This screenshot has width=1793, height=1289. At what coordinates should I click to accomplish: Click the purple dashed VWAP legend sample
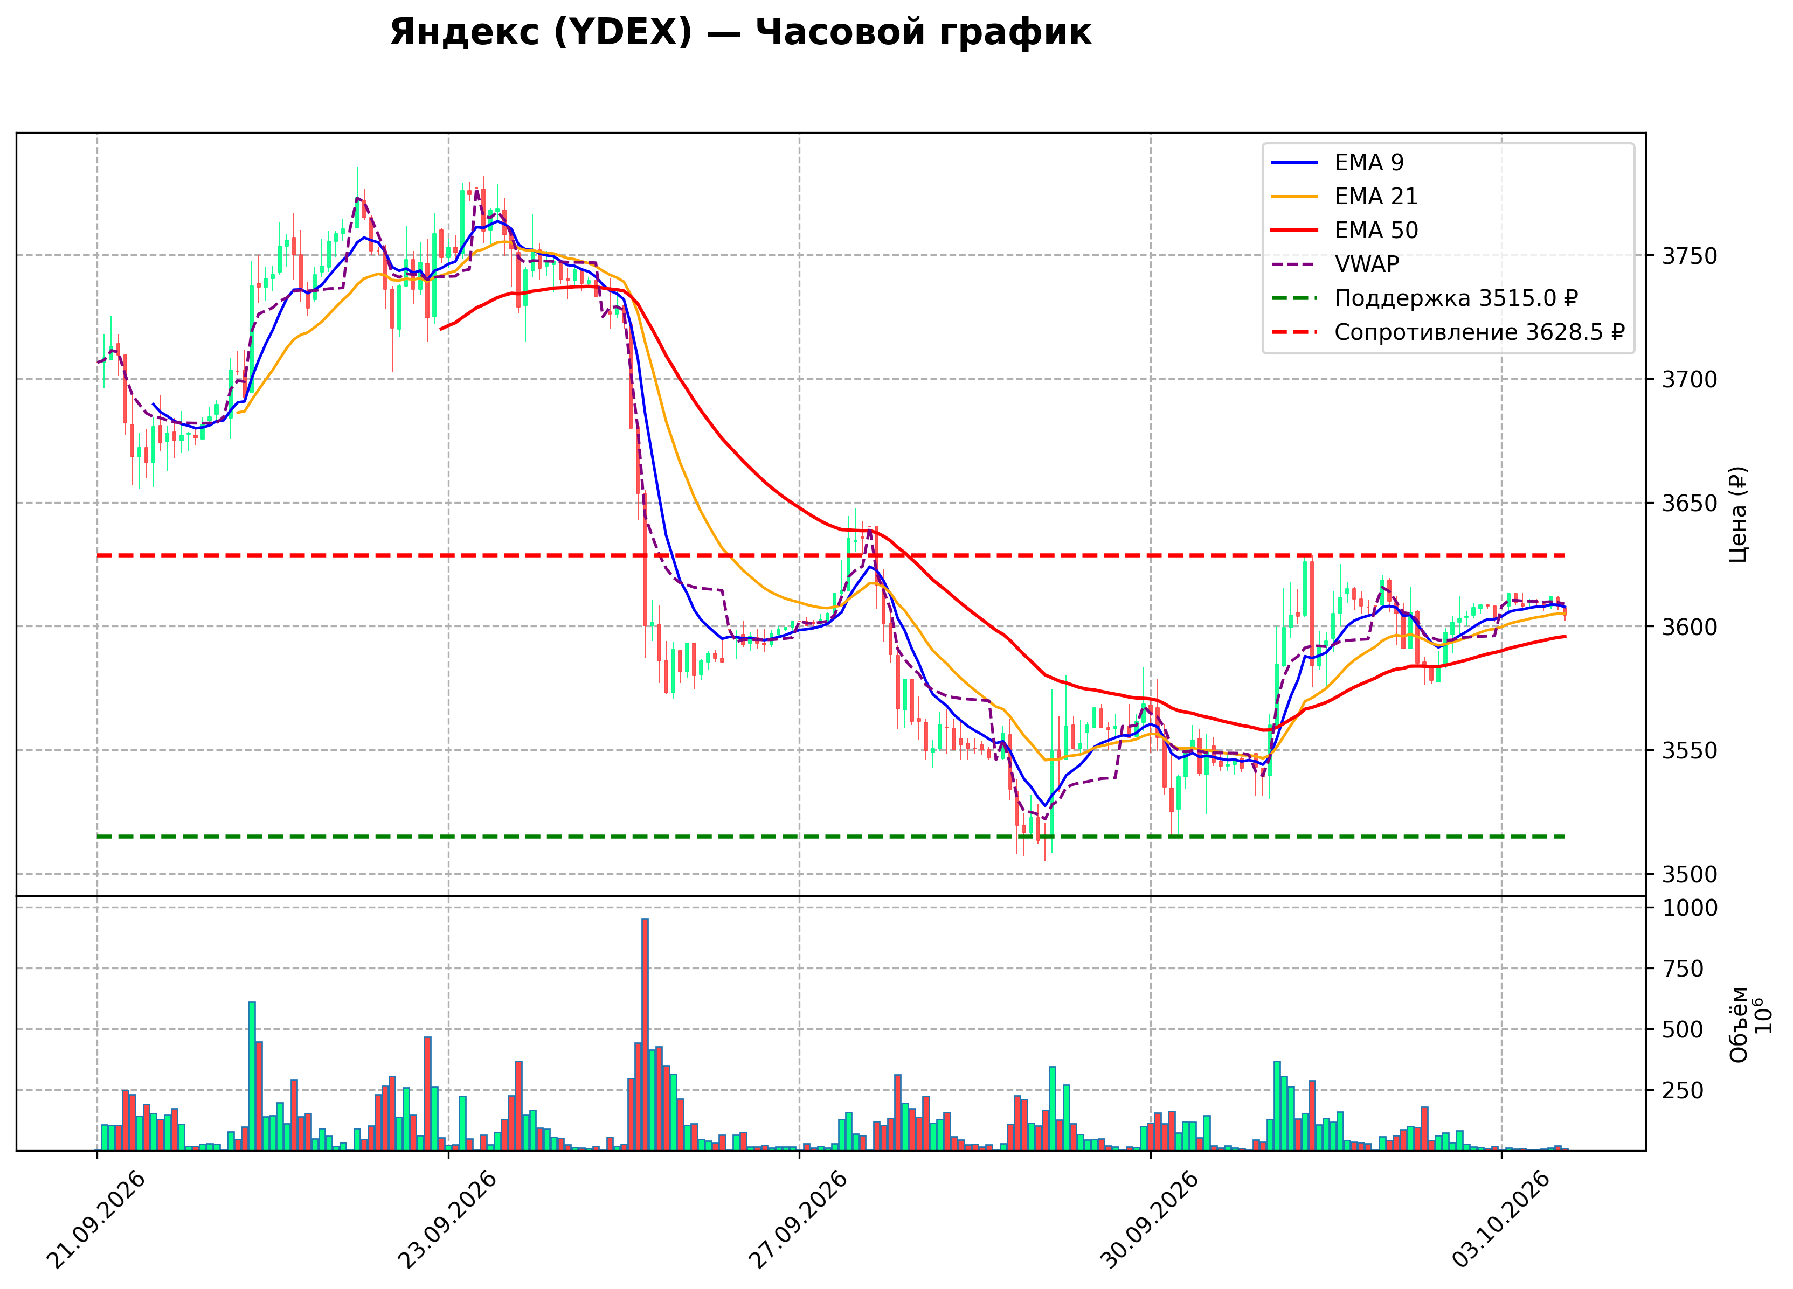(x=1295, y=265)
